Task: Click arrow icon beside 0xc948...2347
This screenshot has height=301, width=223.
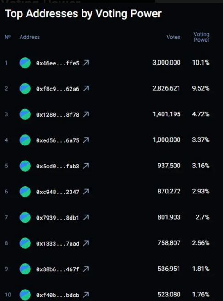Action: tap(86, 192)
